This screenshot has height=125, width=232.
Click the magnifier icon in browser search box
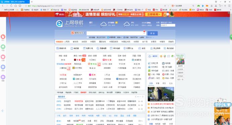[193, 6]
